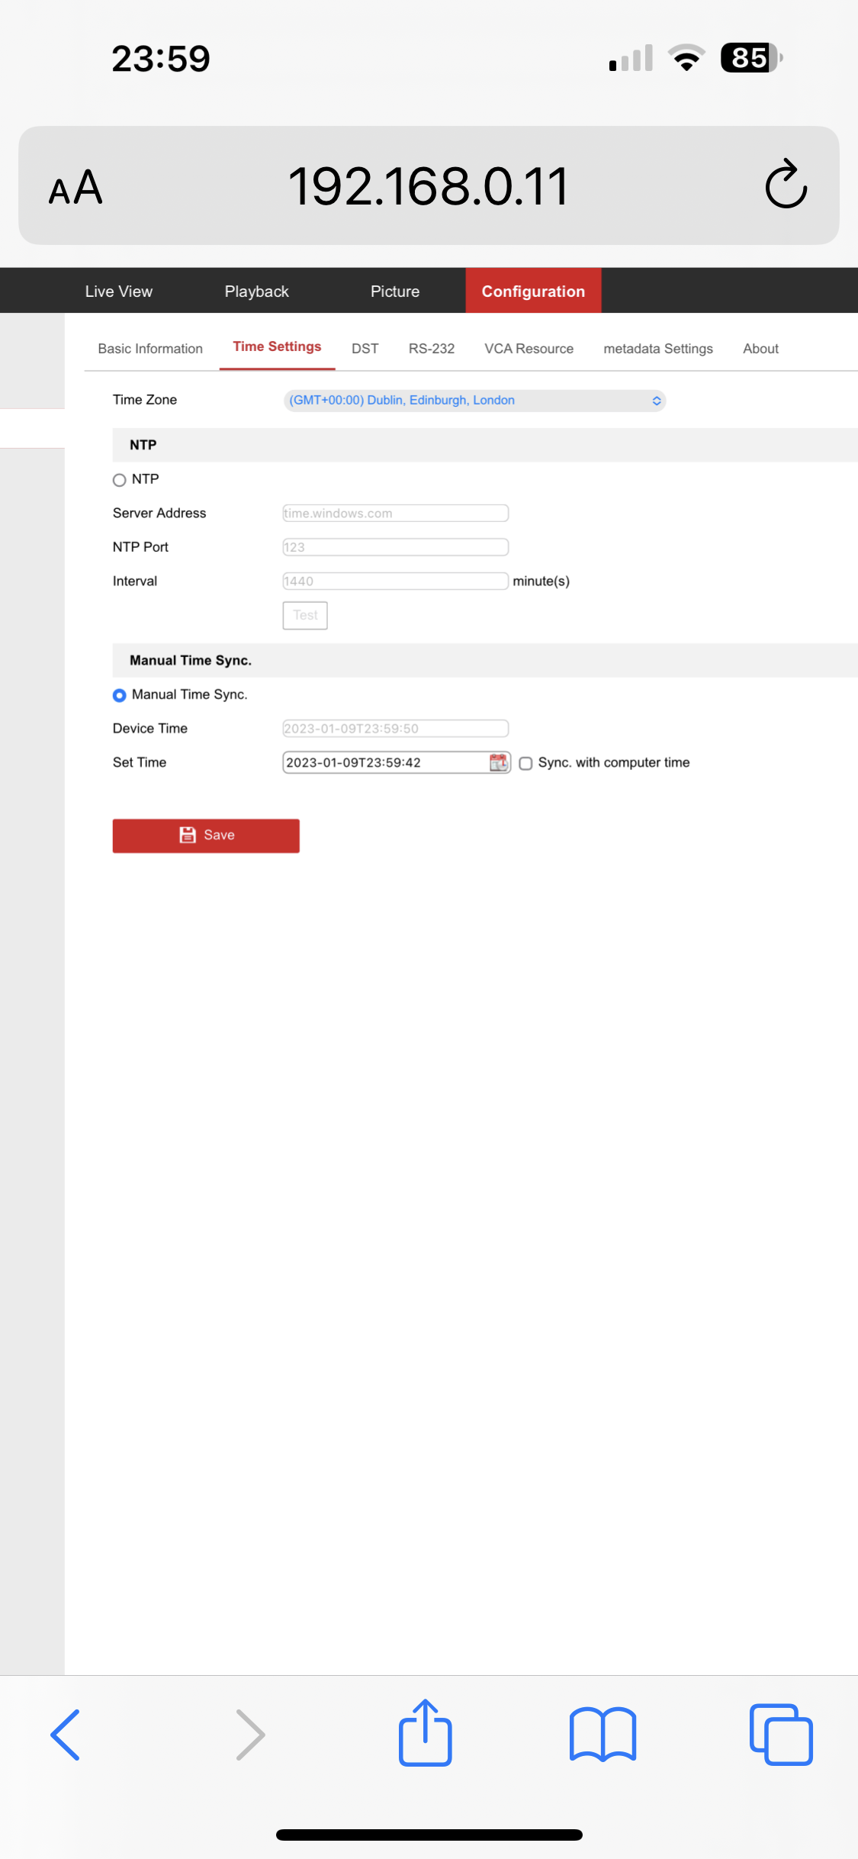This screenshot has width=858, height=1859.
Task: Select the NTP radio button
Action: click(x=120, y=480)
